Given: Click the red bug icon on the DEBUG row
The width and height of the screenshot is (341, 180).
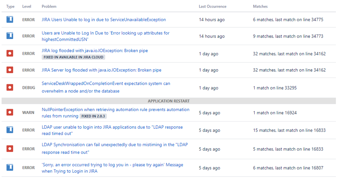Looking at the screenshot, I should [x=10, y=87].
